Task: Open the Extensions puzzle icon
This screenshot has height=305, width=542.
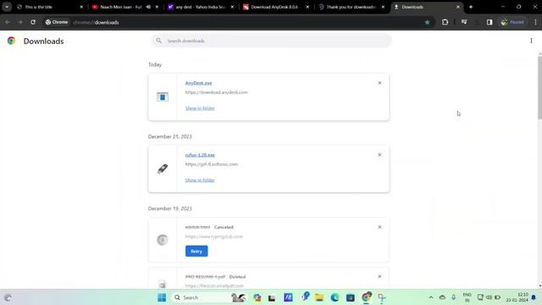Action: 445,22
